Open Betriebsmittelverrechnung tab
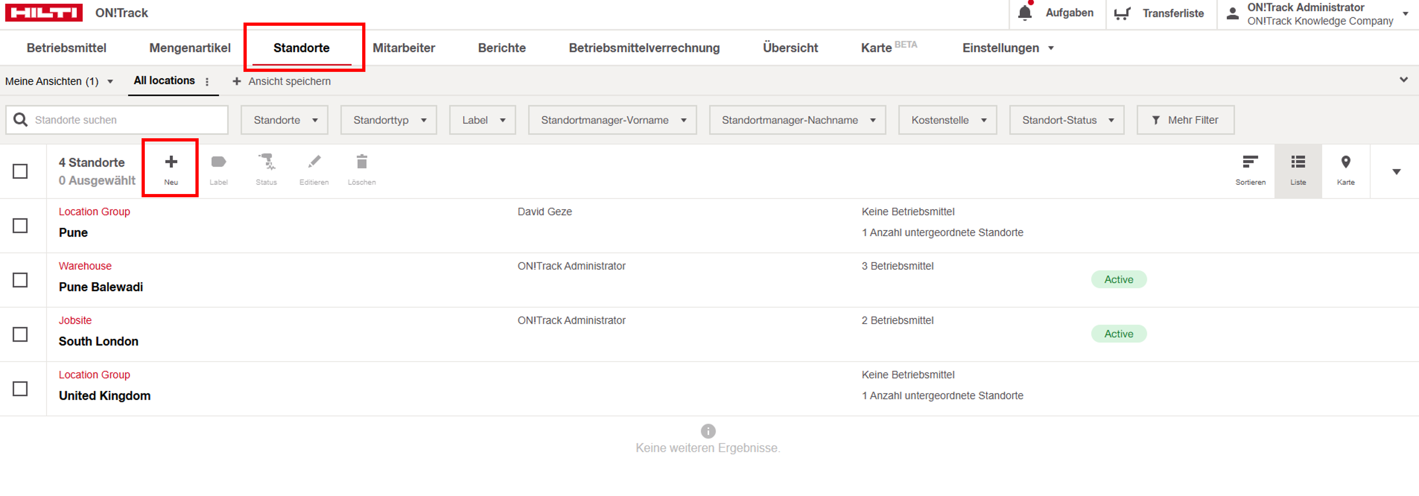 [x=644, y=48]
